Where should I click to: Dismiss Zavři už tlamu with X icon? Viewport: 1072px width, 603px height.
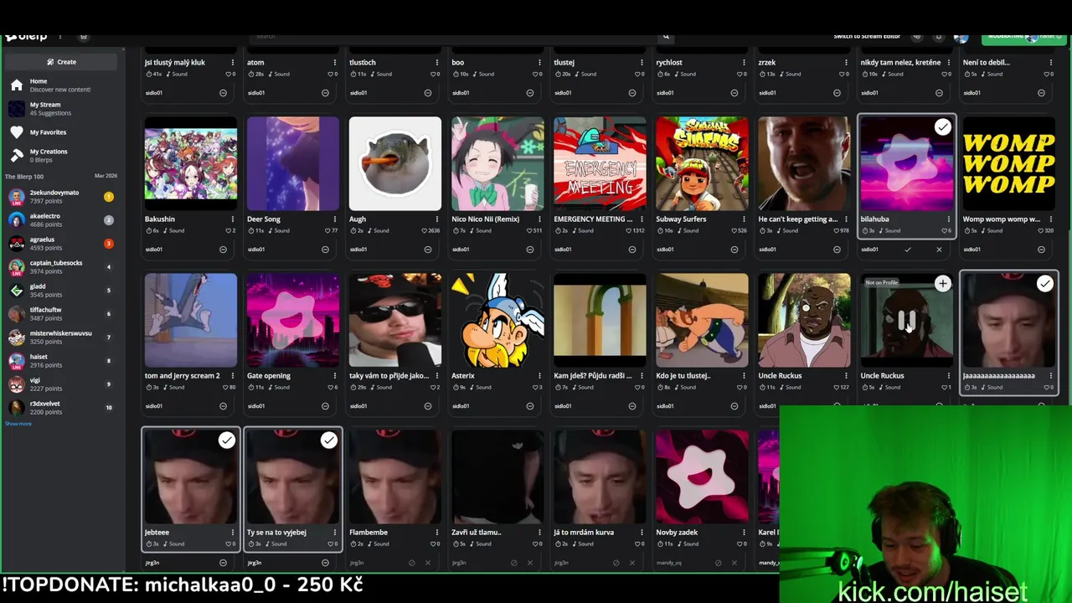(x=529, y=563)
